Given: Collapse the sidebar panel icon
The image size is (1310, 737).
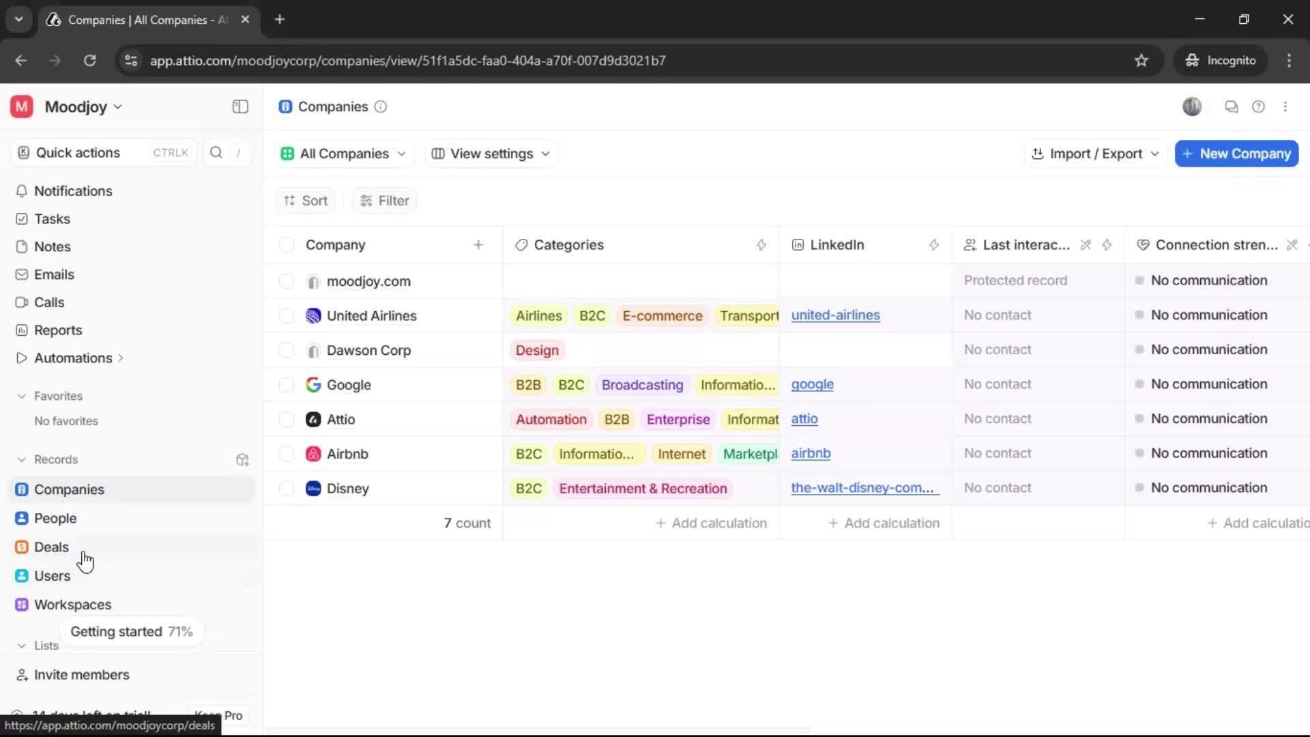Looking at the screenshot, I should click(240, 106).
